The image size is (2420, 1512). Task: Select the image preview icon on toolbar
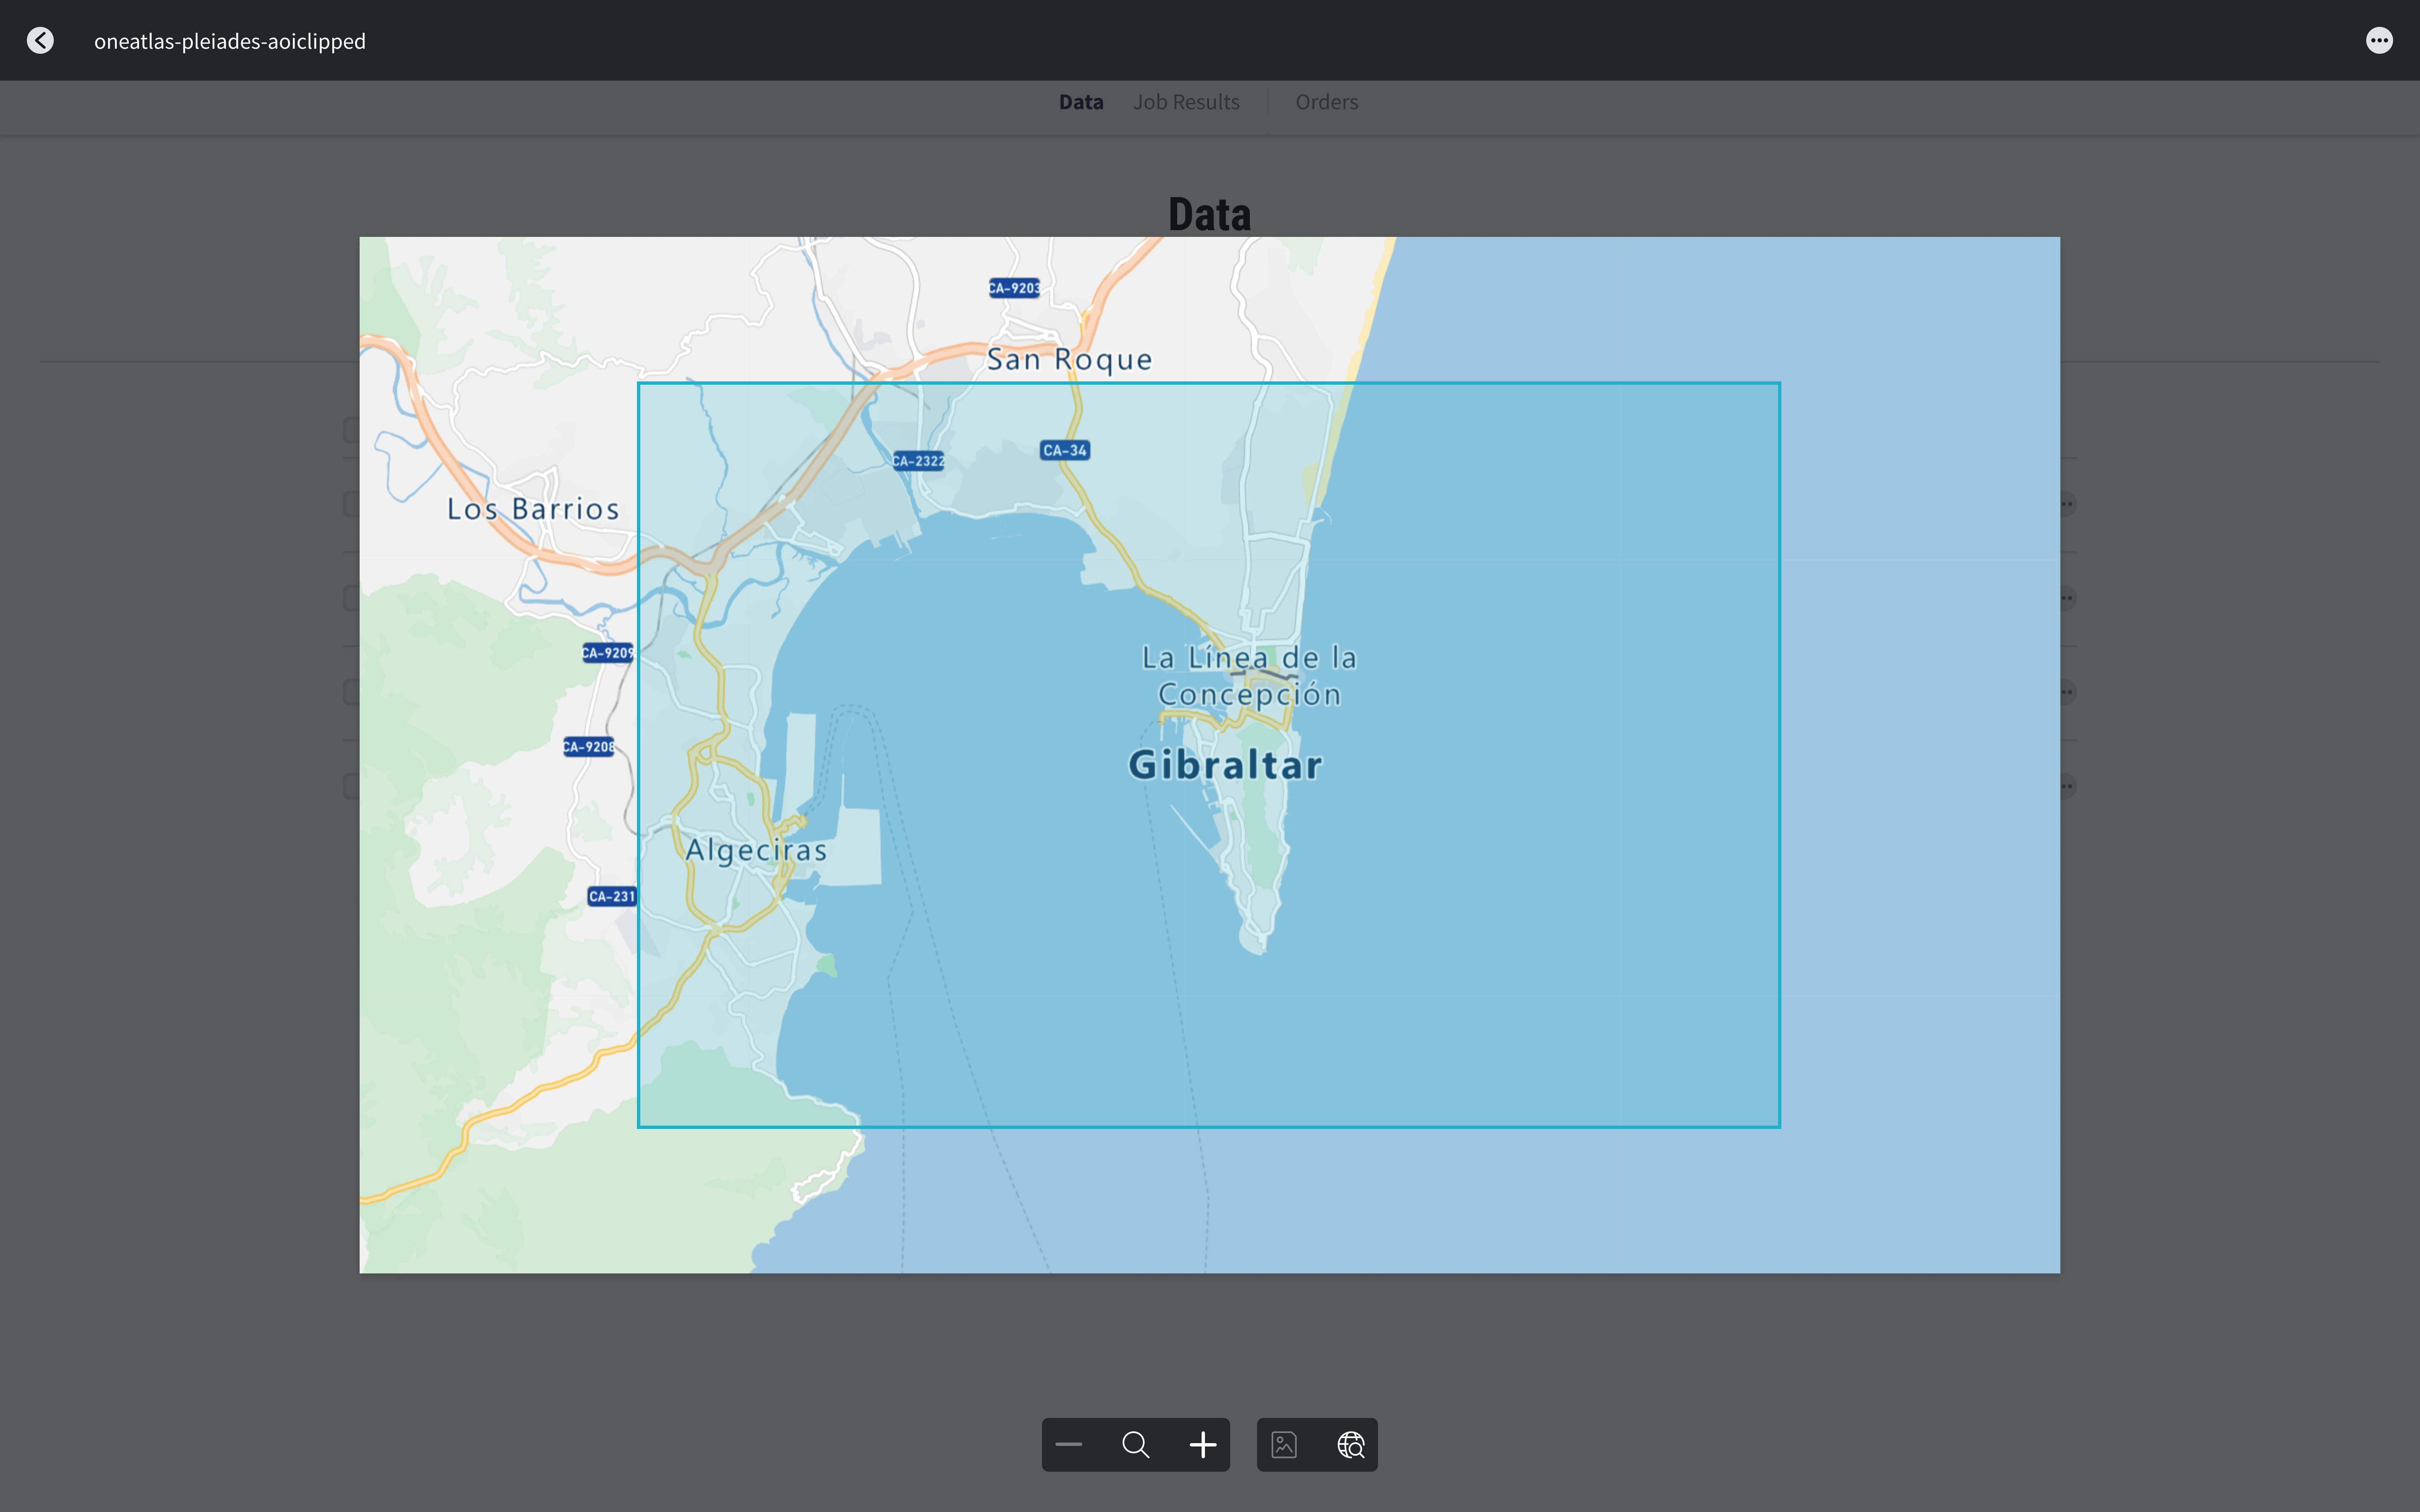pyautogui.click(x=1283, y=1444)
